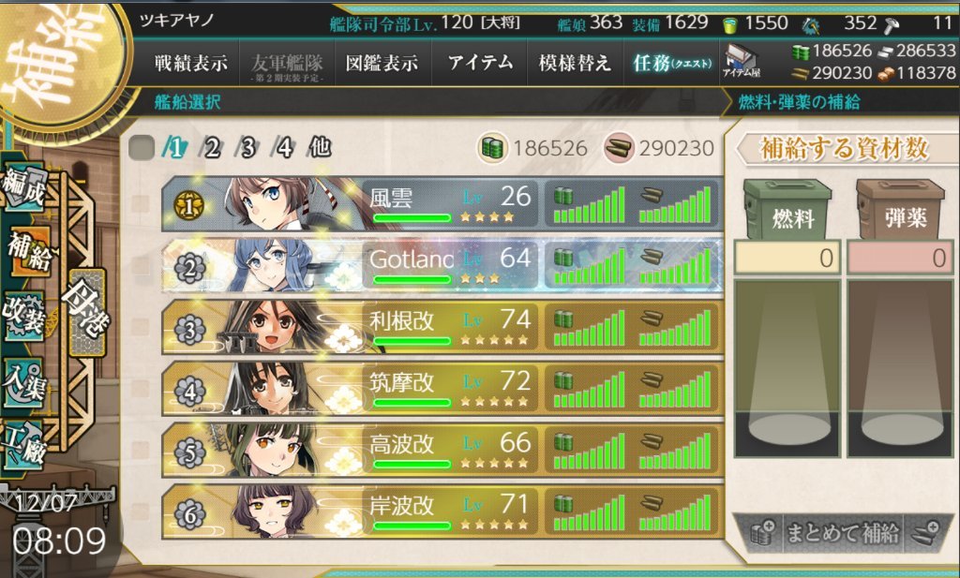Check the box beside 風雲
This screenshot has width=960, height=578.
tap(141, 203)
